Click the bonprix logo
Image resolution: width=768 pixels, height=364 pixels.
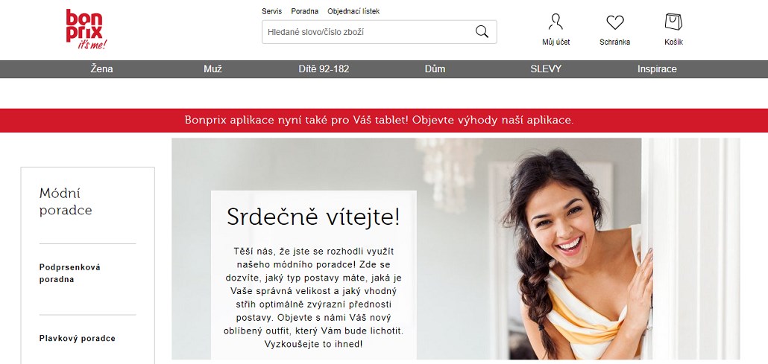(86, 29)
